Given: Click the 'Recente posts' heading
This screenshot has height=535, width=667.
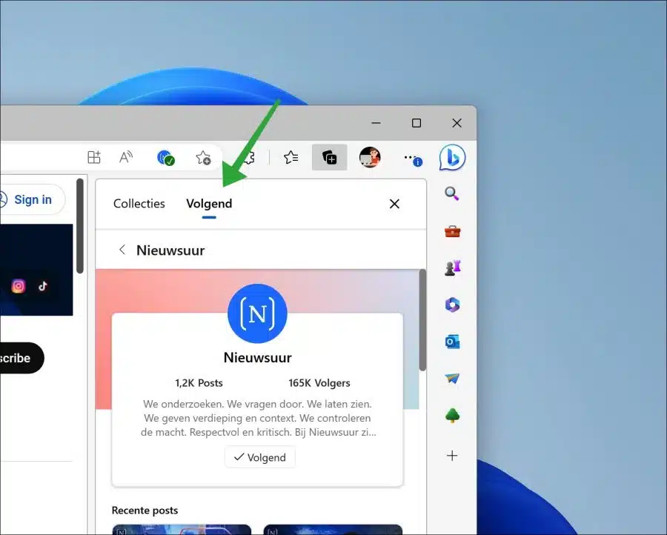Looking at the screenshot, I should (145, 511).
